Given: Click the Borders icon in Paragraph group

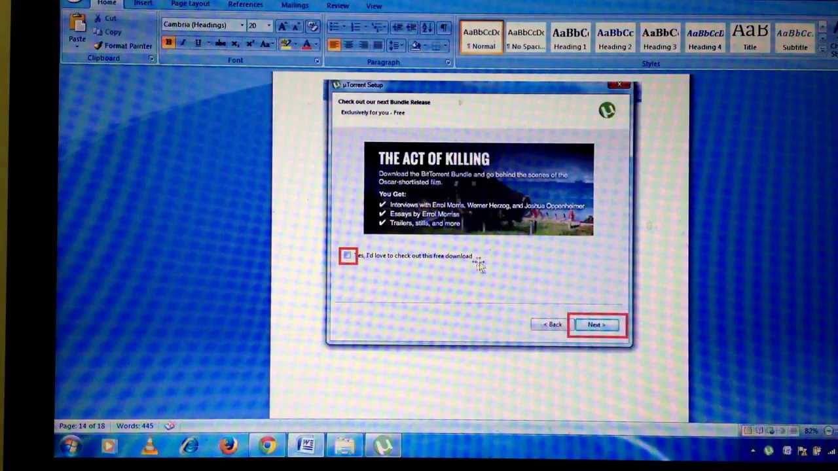Looking at the screenshot, I should click(x=437, y=46).
